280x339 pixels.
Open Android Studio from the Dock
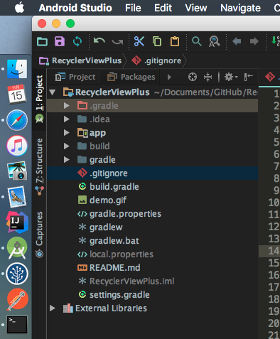click(x=17, y=248)
